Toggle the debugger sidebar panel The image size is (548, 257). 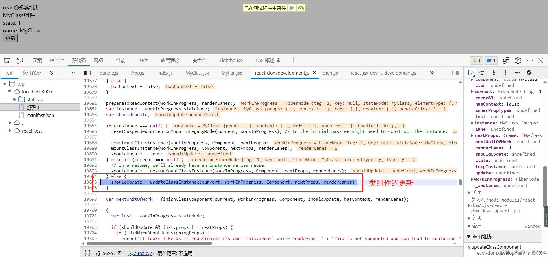tap(456, 73)
